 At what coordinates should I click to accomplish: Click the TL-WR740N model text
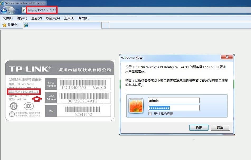(x=25, y=84)
